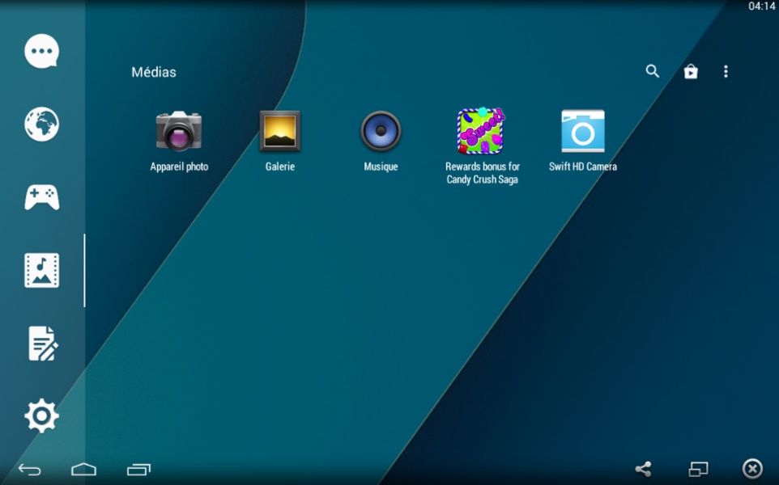
Task: Open Rewards bonus for Candy Crush Saga
Action: (482, 131)
